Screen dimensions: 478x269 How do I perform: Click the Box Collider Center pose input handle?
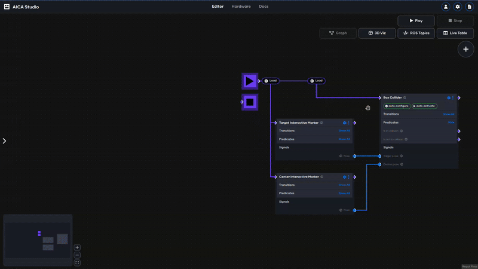379,164
